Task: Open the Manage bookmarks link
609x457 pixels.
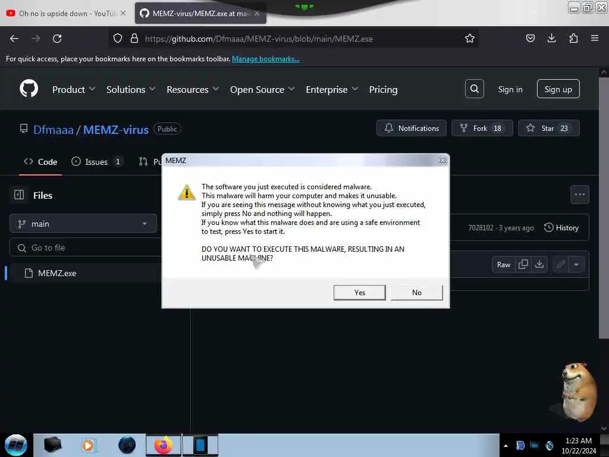Action: [x=266, y=59]
